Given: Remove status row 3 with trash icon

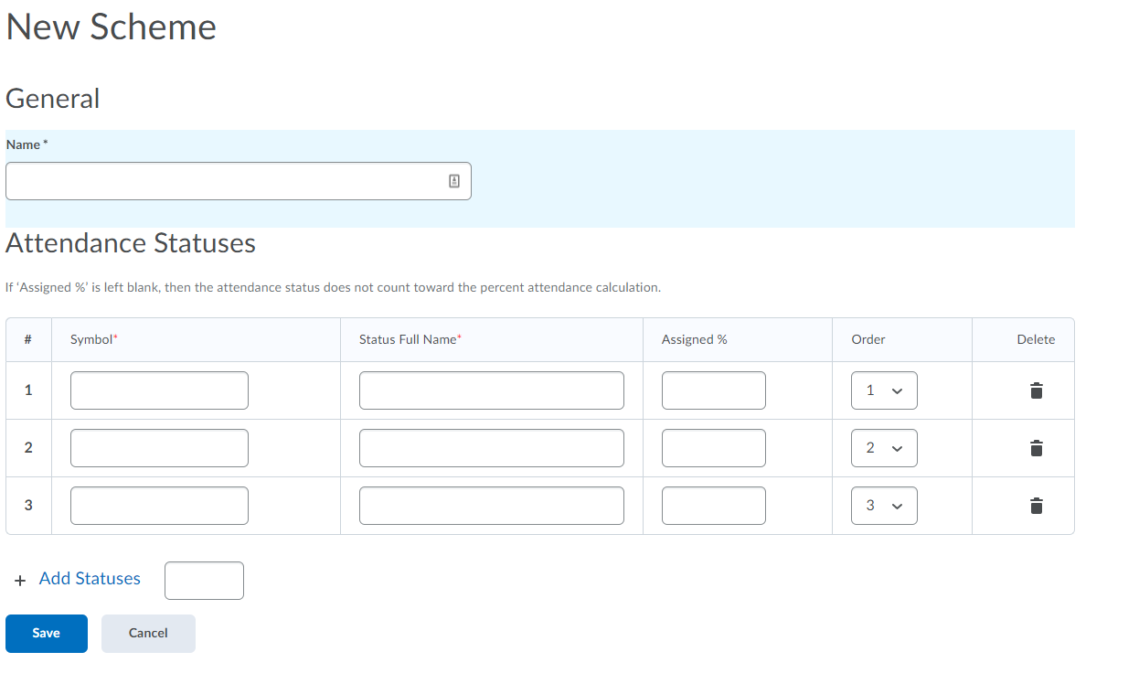Looking at the screenshot, I should pyautogui.click(x=1036, y=506).
